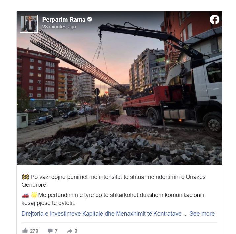Screen dimensions: 236x234
Task: Click the construction barrier emoji
Action: [x=25, y=177]
